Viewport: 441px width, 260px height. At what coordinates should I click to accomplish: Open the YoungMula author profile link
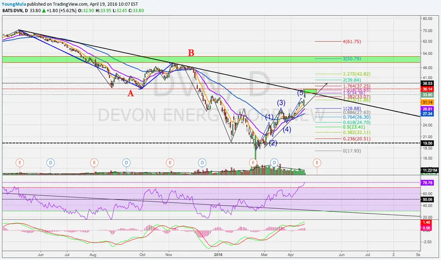tap(14, 4)
